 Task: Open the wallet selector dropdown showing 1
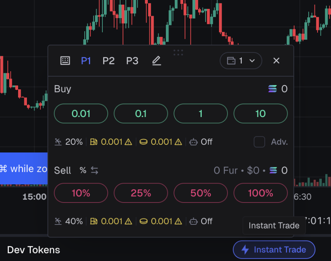coord(241,60)
